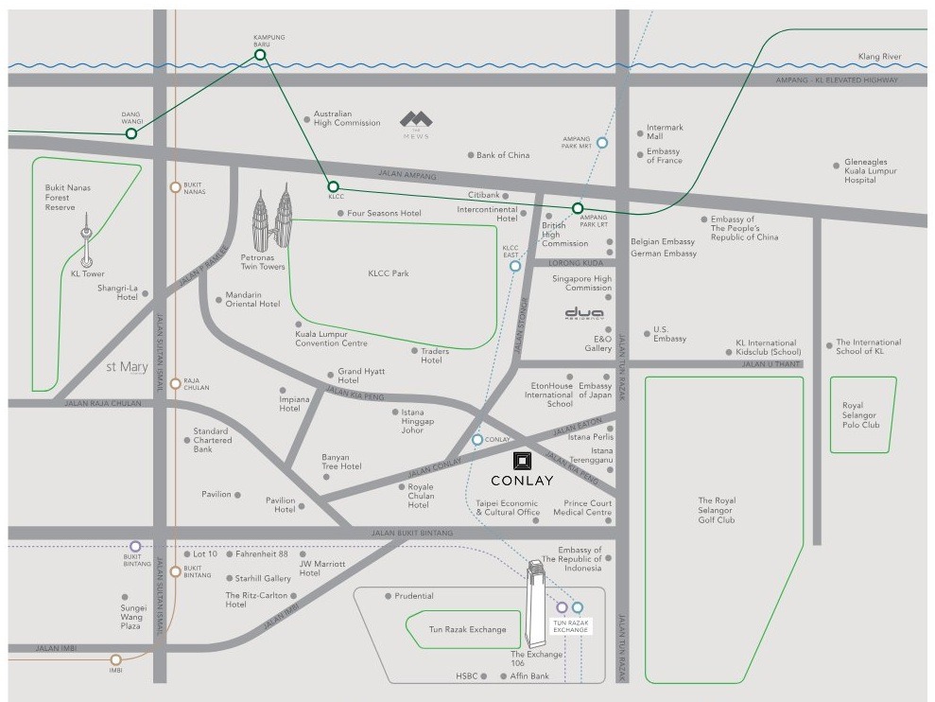Click the Lorong Kuda road label
935x702 pixels.
point(576,263)
